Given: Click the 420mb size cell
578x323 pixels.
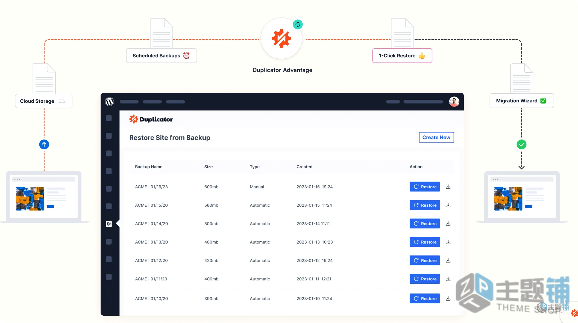Looking at the screenshot, I should tap(211, 260).
